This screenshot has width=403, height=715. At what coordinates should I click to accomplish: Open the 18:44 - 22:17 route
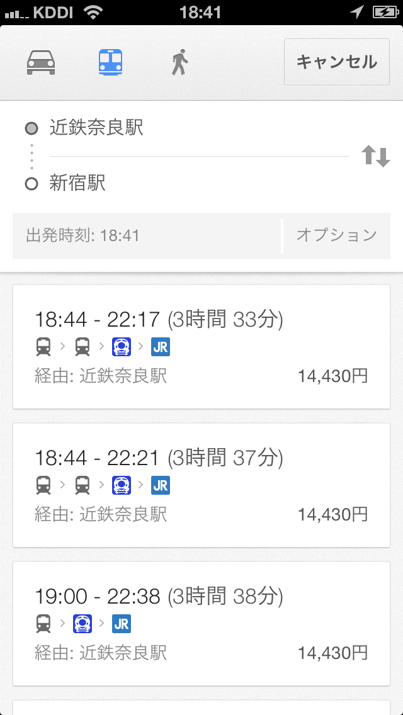coord(201,347)
